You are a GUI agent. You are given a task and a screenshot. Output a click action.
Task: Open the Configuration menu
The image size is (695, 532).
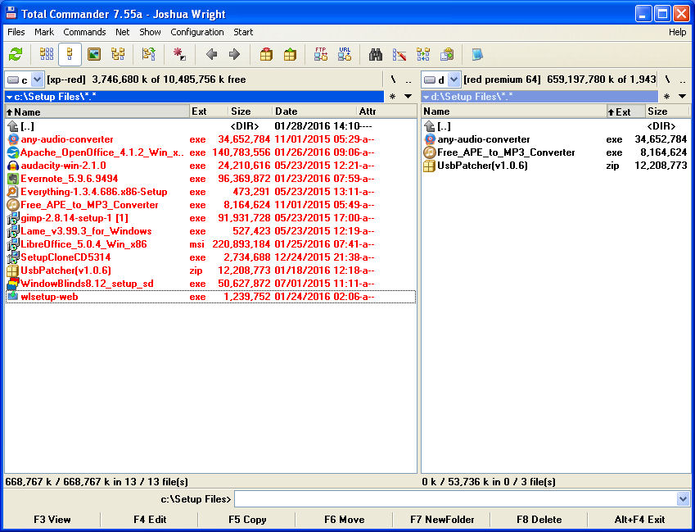click(196, 32)
